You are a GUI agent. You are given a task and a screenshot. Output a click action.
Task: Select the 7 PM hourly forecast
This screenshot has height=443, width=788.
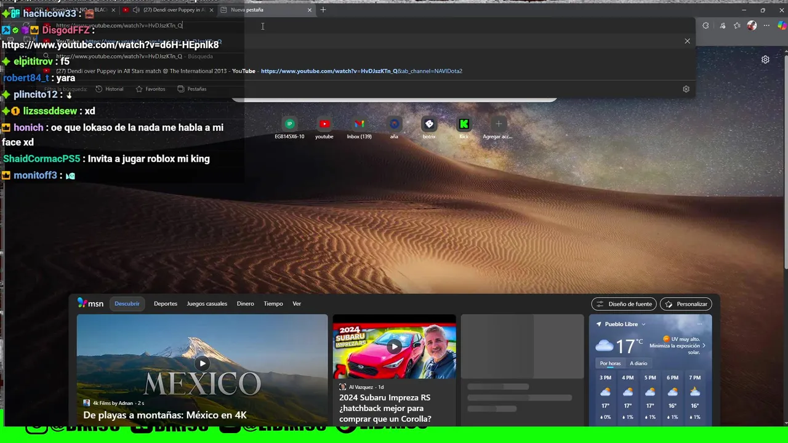(x=695, y=397)
